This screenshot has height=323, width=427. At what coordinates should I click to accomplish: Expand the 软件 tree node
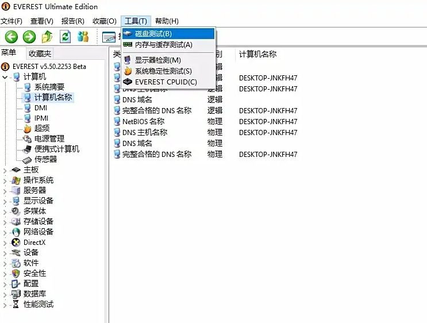coord(5,264)
